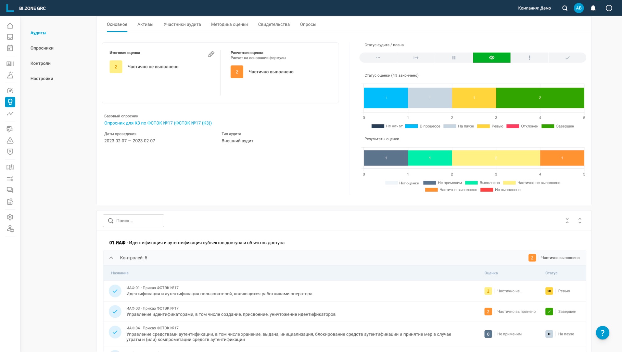
Task: Open the home icon in left sidebar
Action: pos(10,26)
